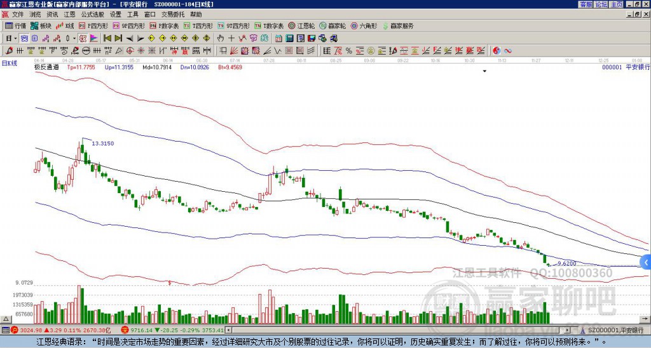Click the blue infinity wave icon
Screen dimensions: 651x348
(x=508, y=51)
